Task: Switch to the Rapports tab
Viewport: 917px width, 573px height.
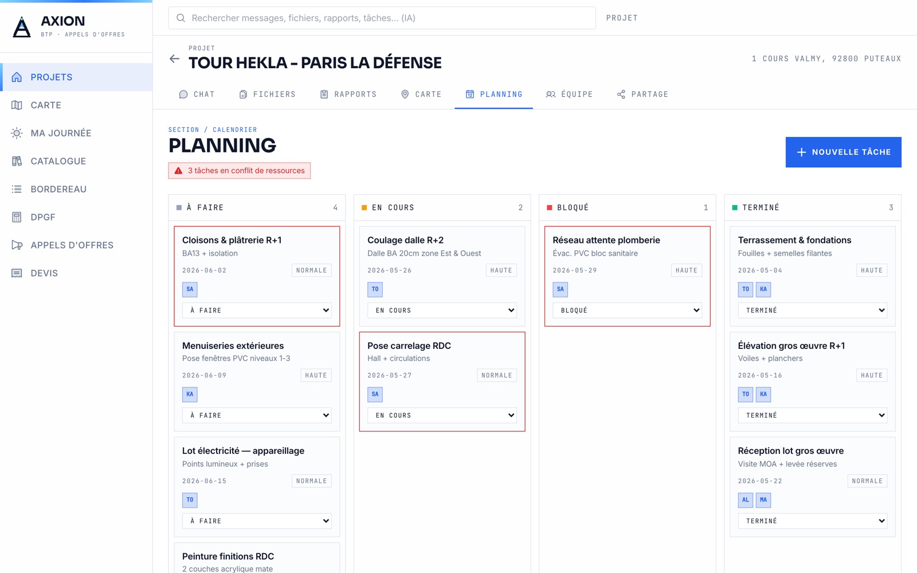Action: click(348, 95)
